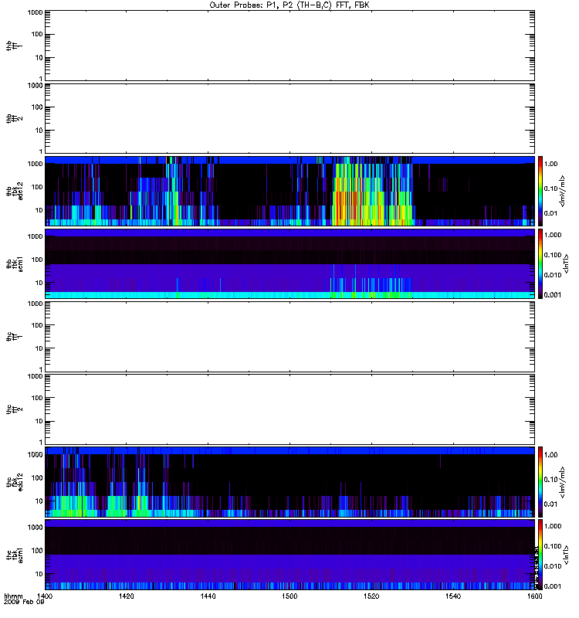Viewport: 579px width, 618px height.
Task: Click the color bar of the thc fbk scm1 panel
Action: pos(540,555)
